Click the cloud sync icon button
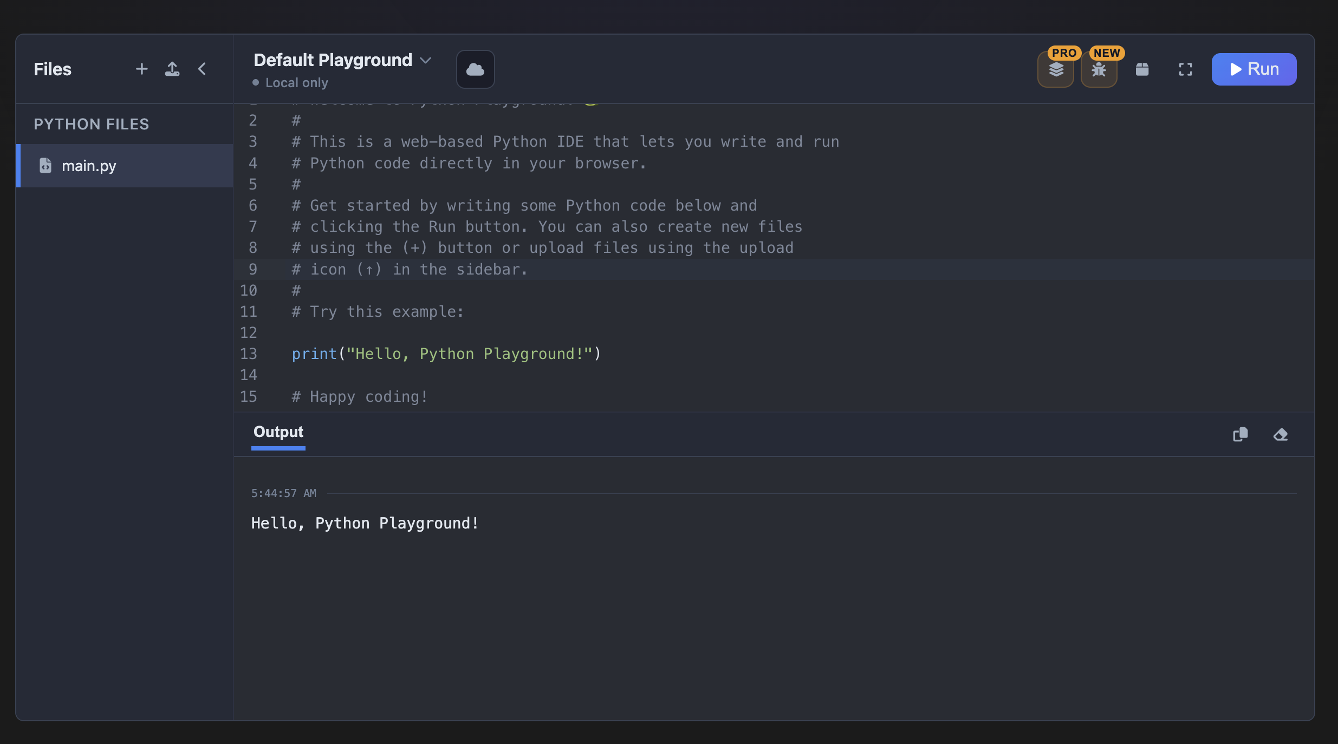The width and height of the screenshot is (1338, 744). (475, 69)
